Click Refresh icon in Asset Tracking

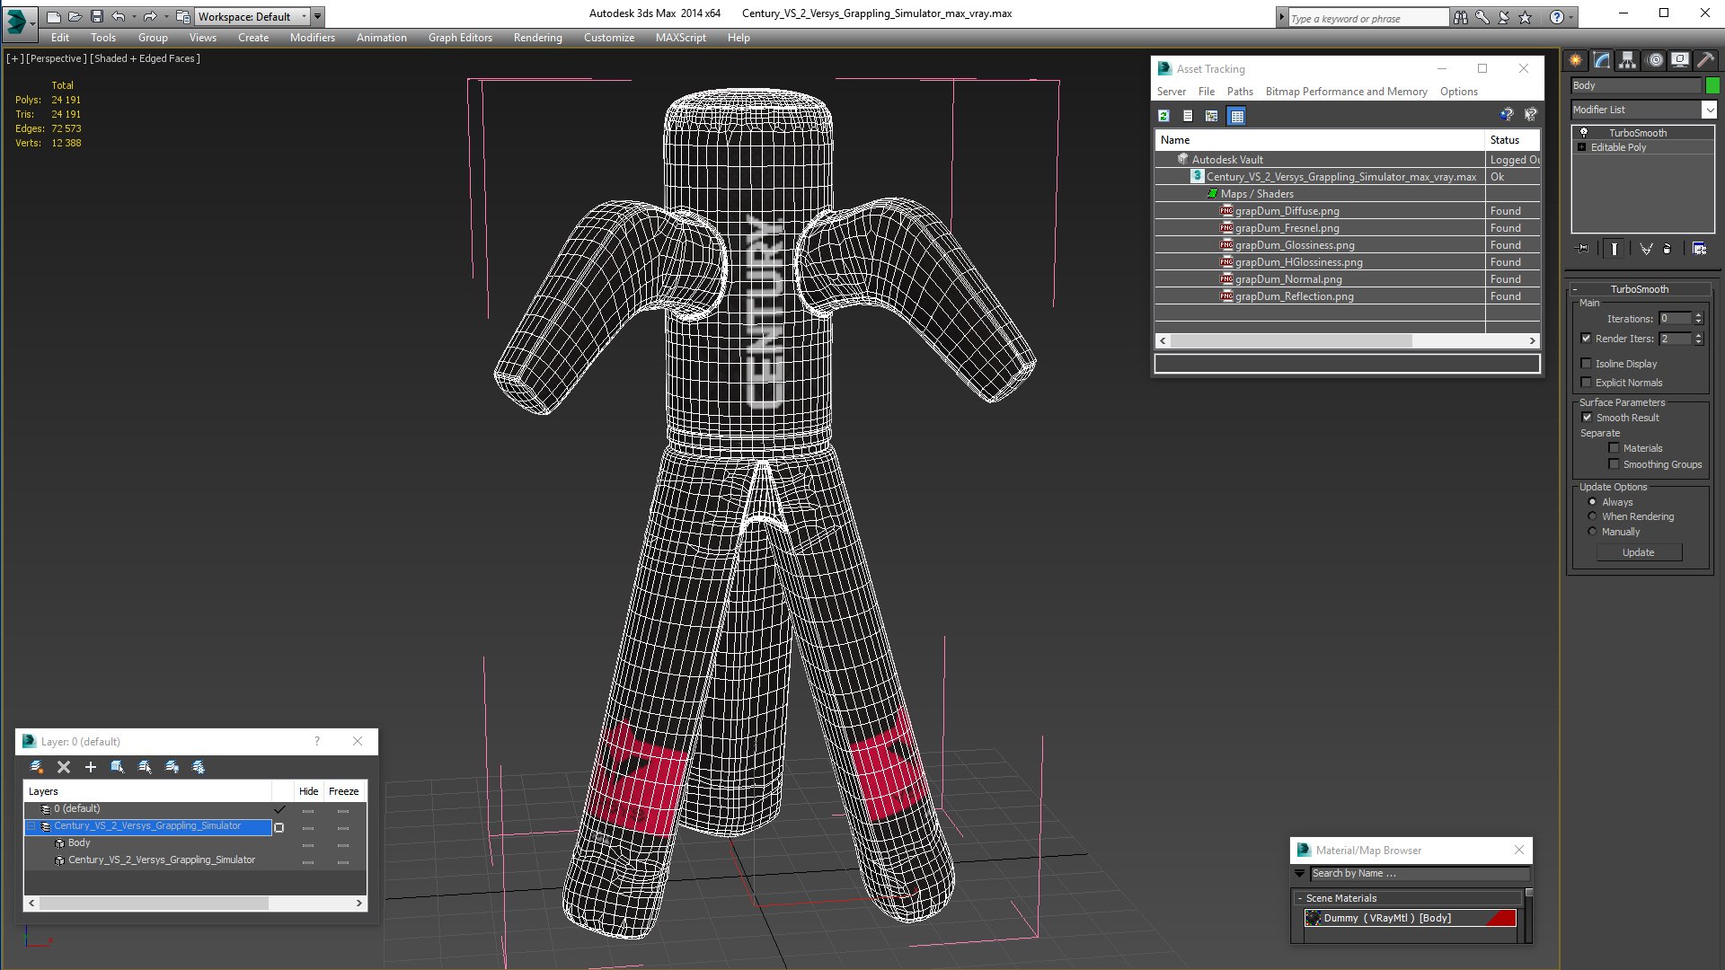click(1163, 116)
